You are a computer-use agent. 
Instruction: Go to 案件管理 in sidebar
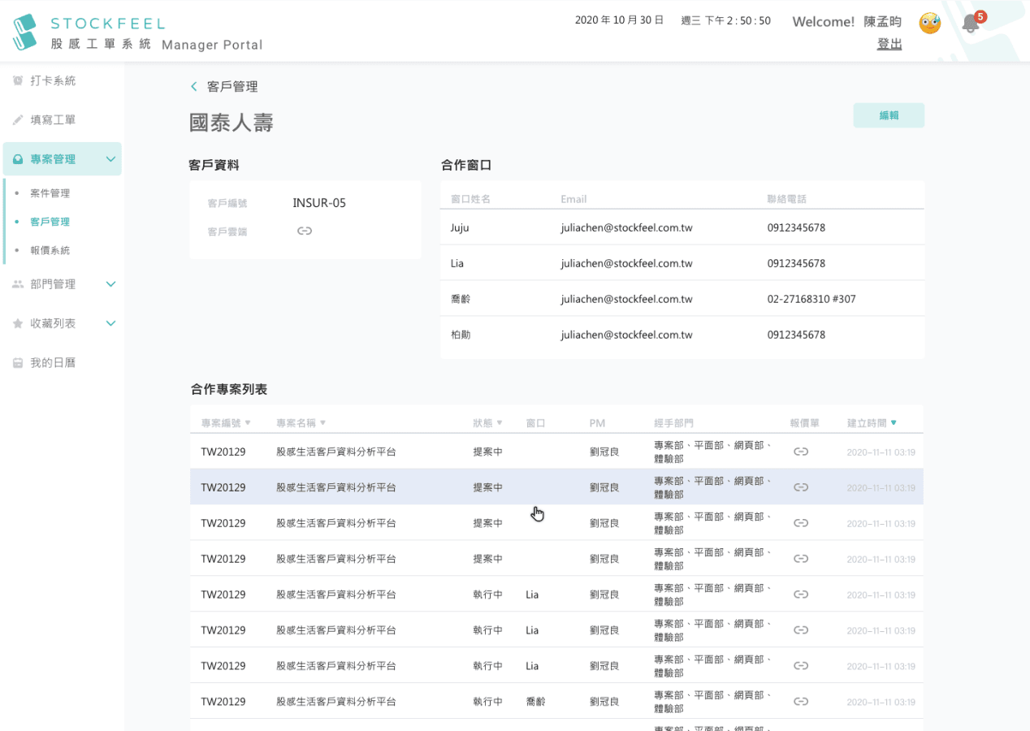pos(50,193)
